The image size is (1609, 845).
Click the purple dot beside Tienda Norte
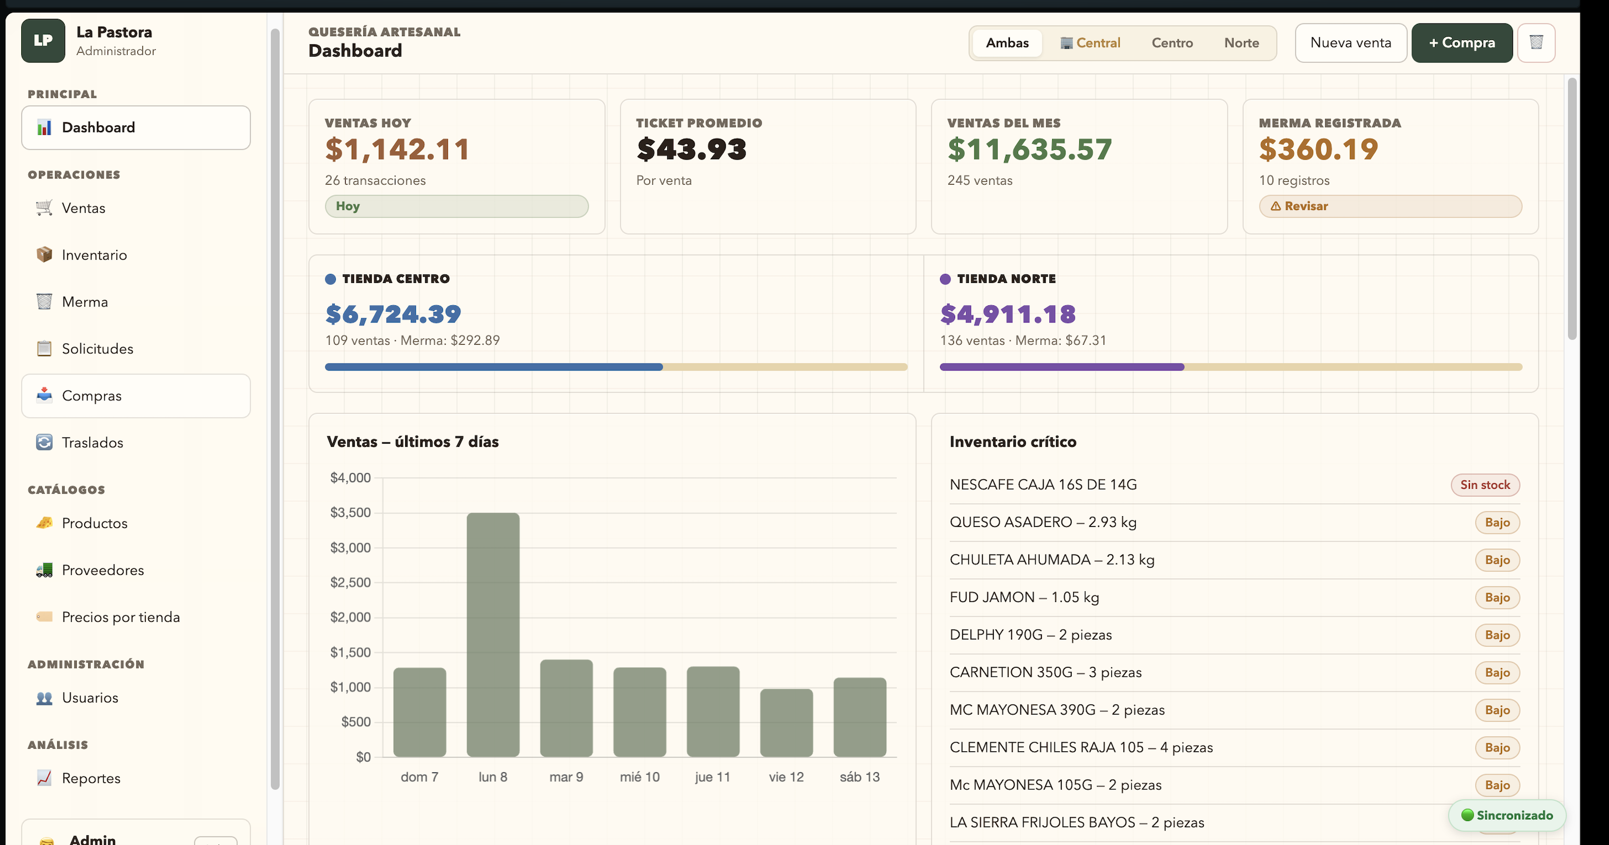coord(945,279)
